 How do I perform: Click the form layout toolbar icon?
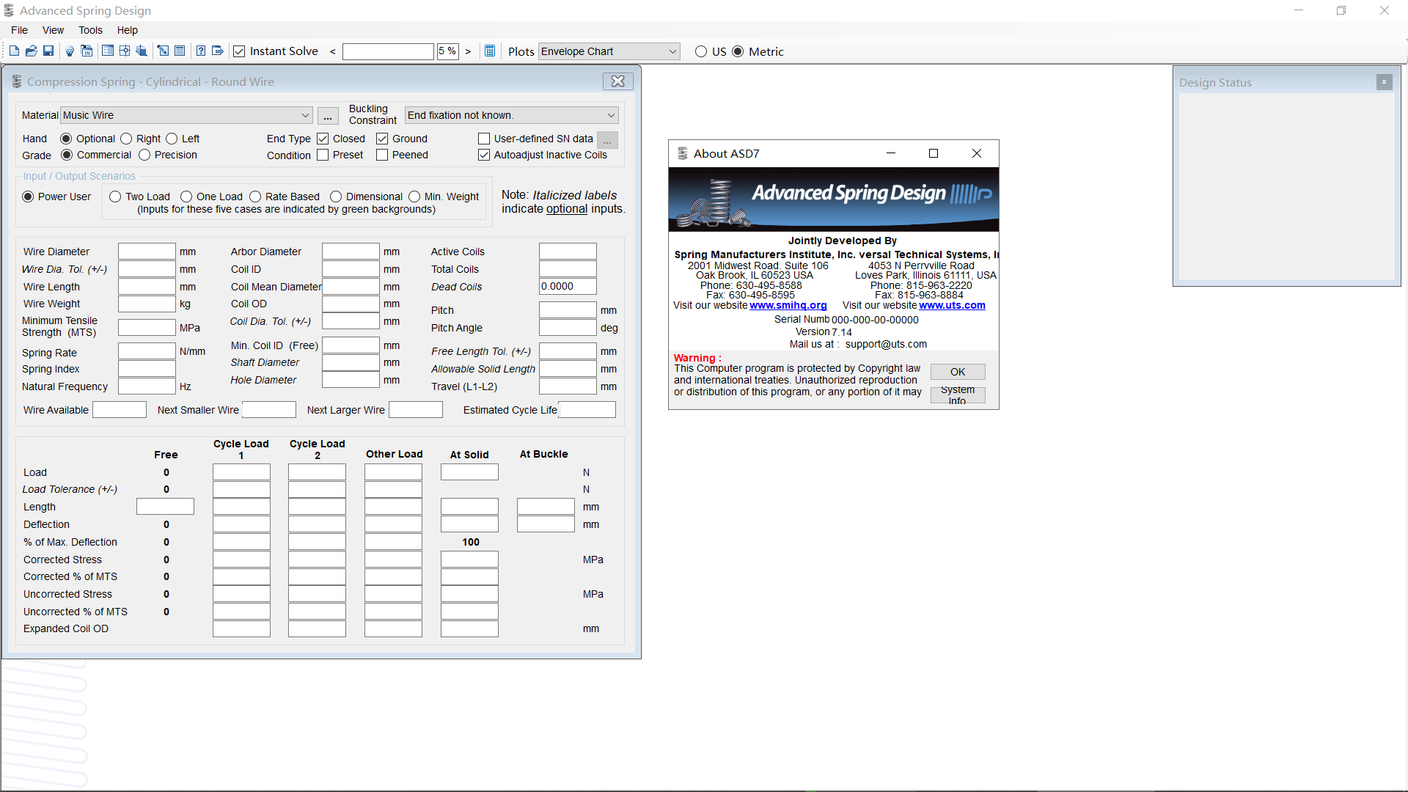click(x=108, y=51)
